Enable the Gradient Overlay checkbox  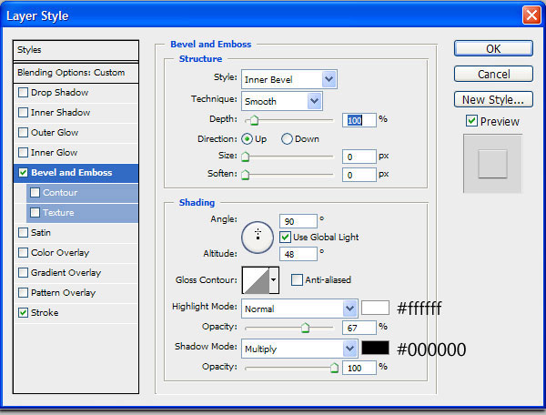[23, 273]
